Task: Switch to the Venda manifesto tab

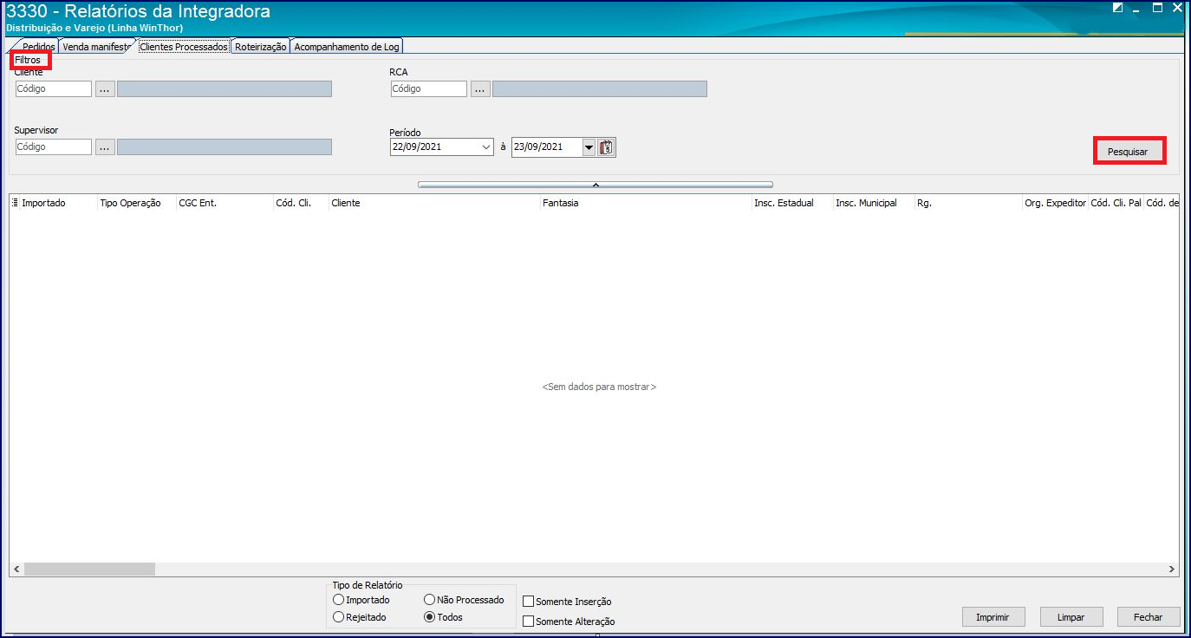Action: click(96, 47)
